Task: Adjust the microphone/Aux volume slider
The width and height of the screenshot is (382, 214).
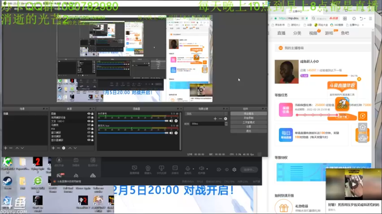Action: coord(133,133)
